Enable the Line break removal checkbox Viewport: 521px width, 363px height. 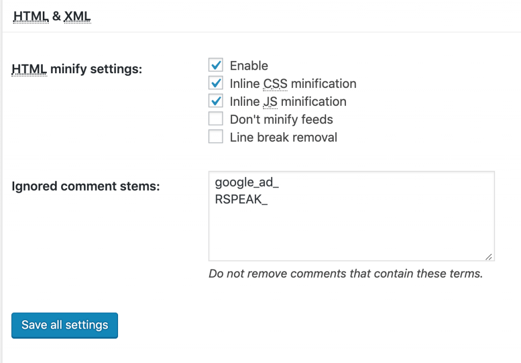(216, 137)
